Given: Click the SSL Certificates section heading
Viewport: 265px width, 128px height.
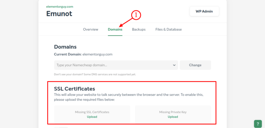Looking at the screenshot, I should 75,89.
